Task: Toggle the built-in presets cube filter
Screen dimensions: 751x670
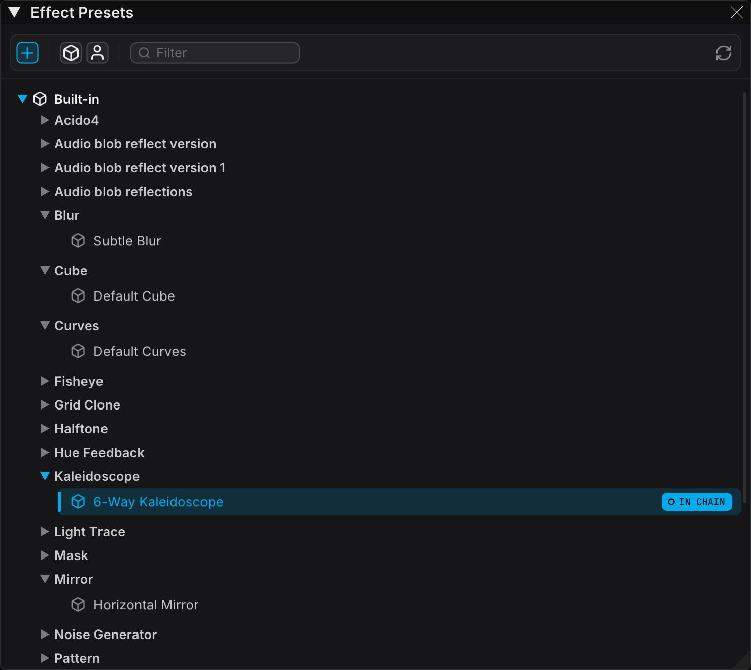Action: point(71,53)
